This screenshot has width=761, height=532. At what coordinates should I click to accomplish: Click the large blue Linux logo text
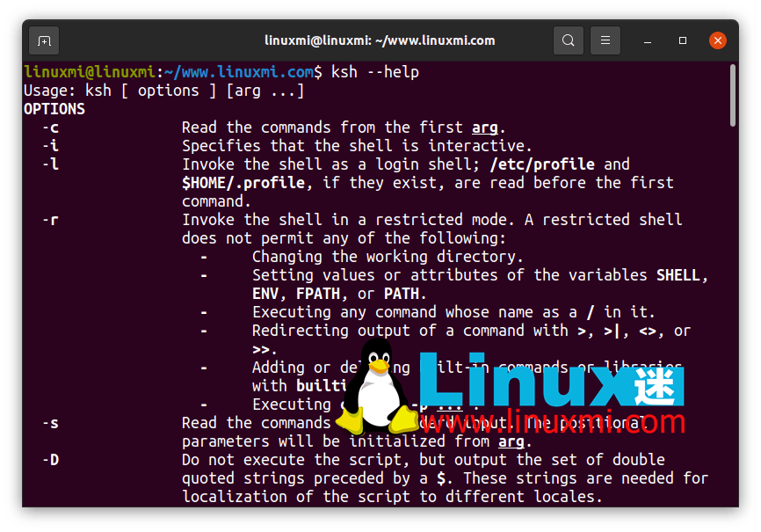click(x=536, y=380)
